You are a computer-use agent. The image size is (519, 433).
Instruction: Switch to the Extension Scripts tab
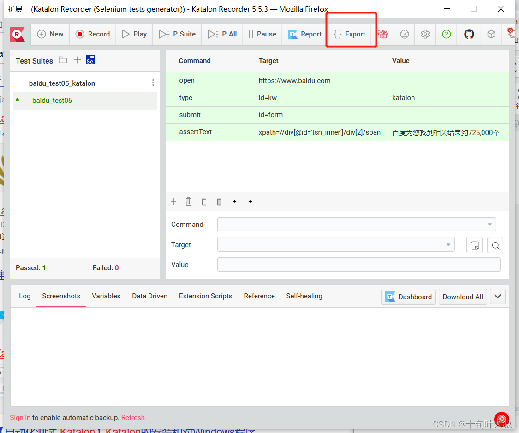coord(206,297)
